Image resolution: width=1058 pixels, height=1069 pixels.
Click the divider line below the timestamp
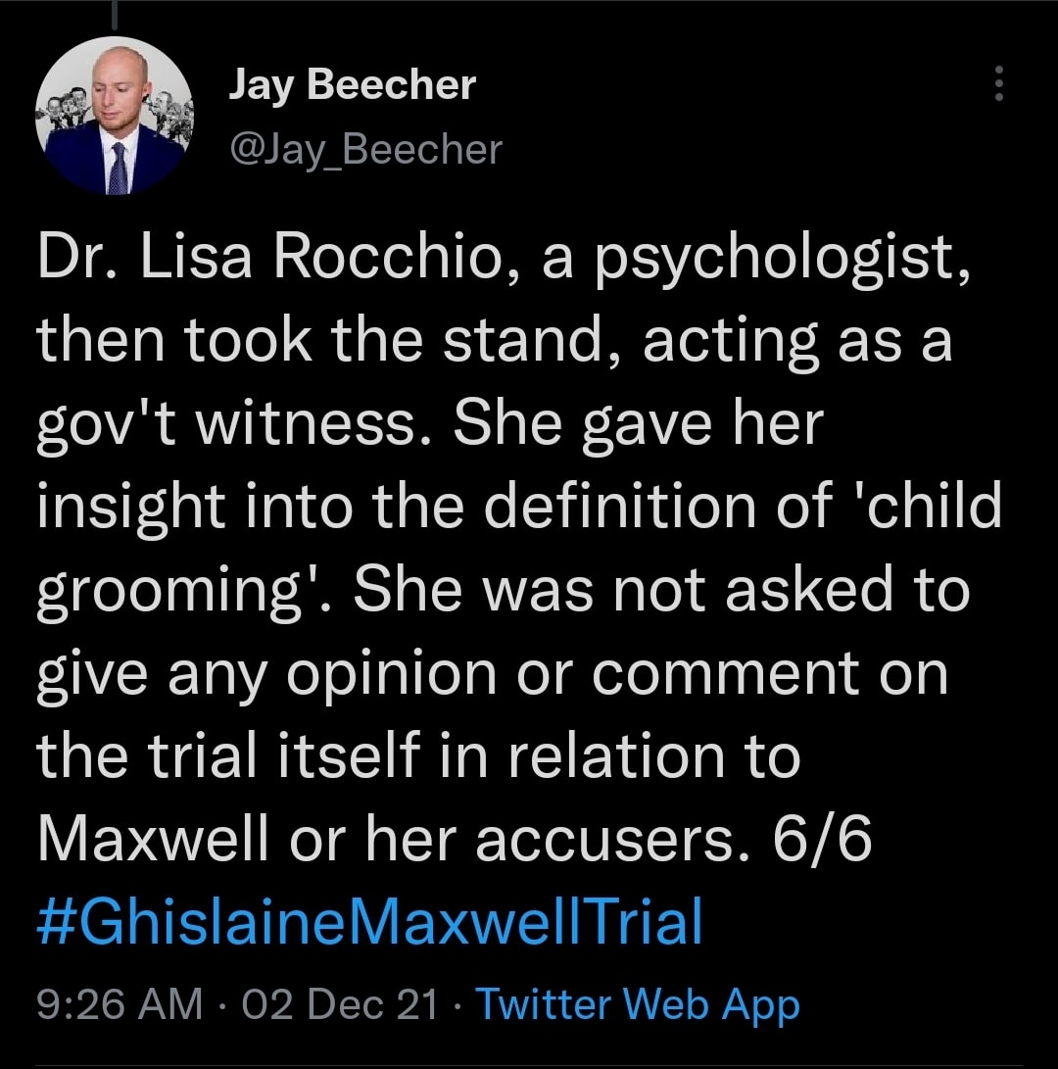(x=529, y=1065)
